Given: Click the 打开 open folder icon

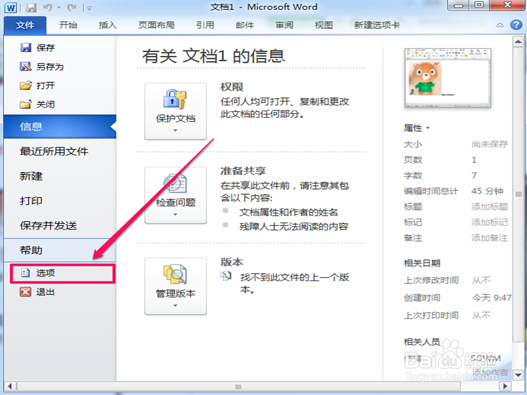Looking at the screenshot, I should click(26, 86).
